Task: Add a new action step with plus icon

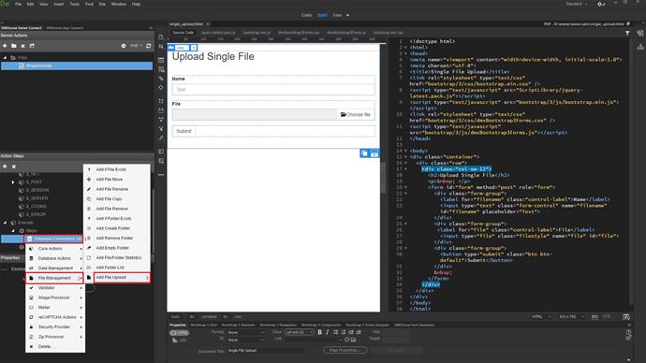Action: tap(5, 167)
